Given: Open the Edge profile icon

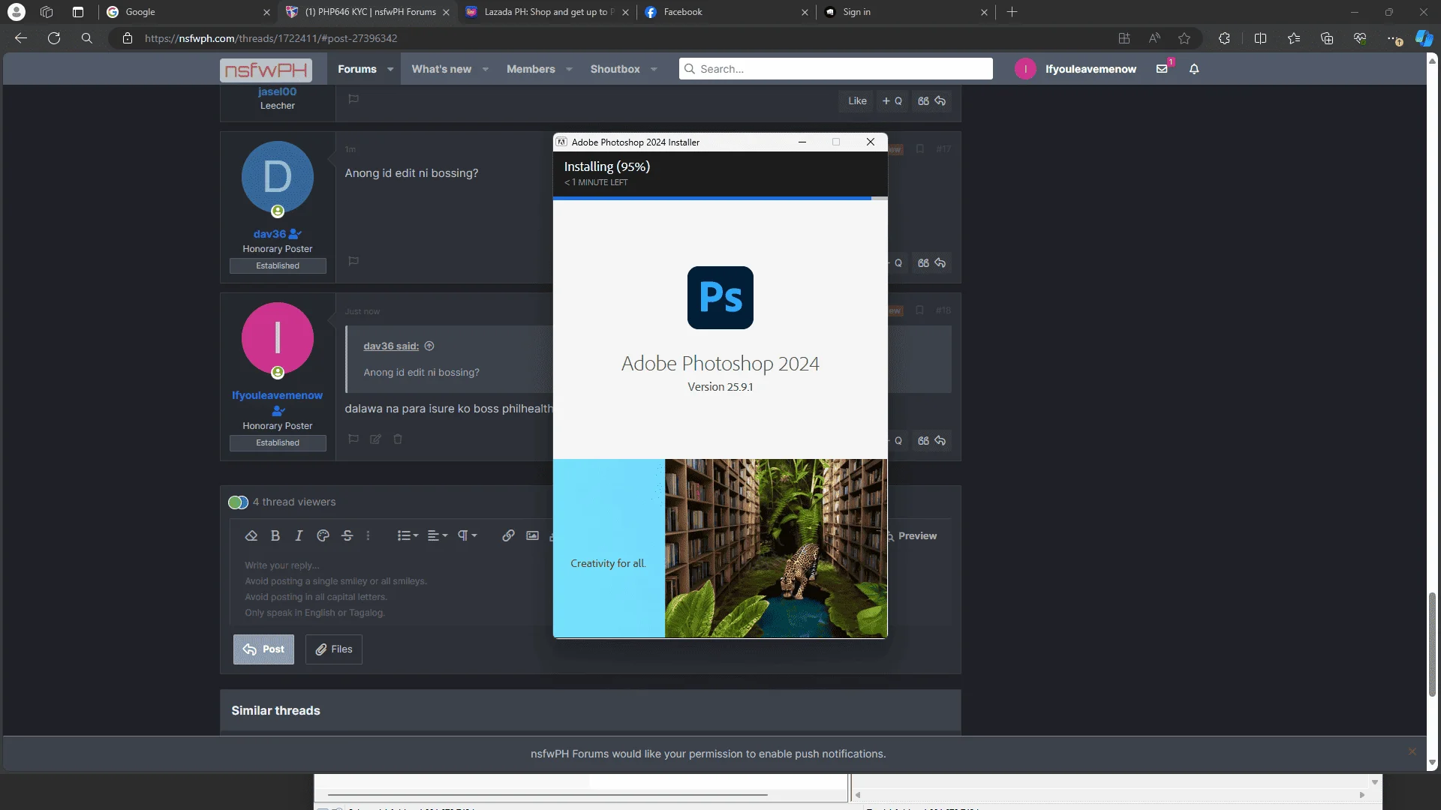Looking at the screenshot, I should 16,12.
